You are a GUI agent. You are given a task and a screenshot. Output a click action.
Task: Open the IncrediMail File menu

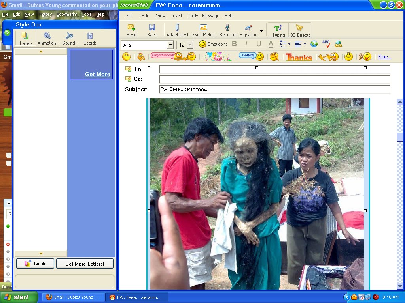[129, 16]
